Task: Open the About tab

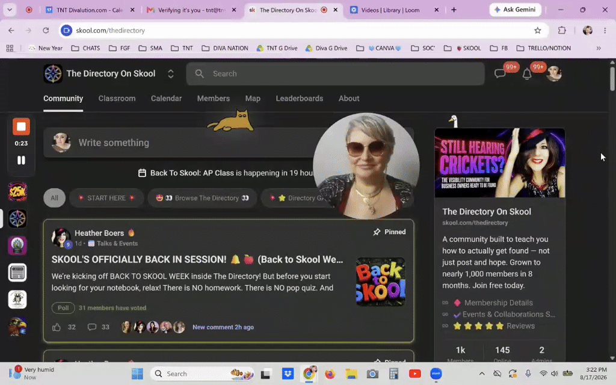Action: pos(349,99)
